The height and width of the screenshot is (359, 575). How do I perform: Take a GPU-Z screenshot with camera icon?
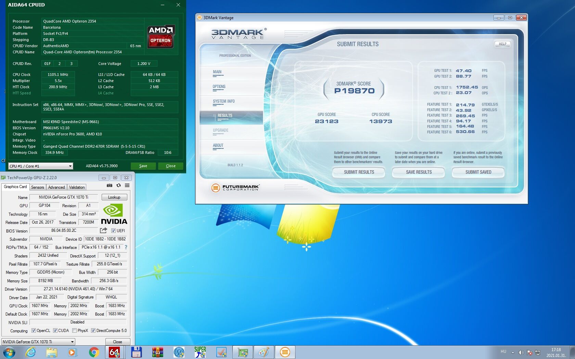point(110,186)
